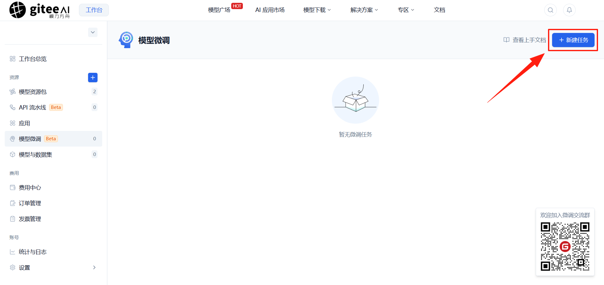Click the 模型微调 page title
The image size is (604, 285).
pos(154,40)
